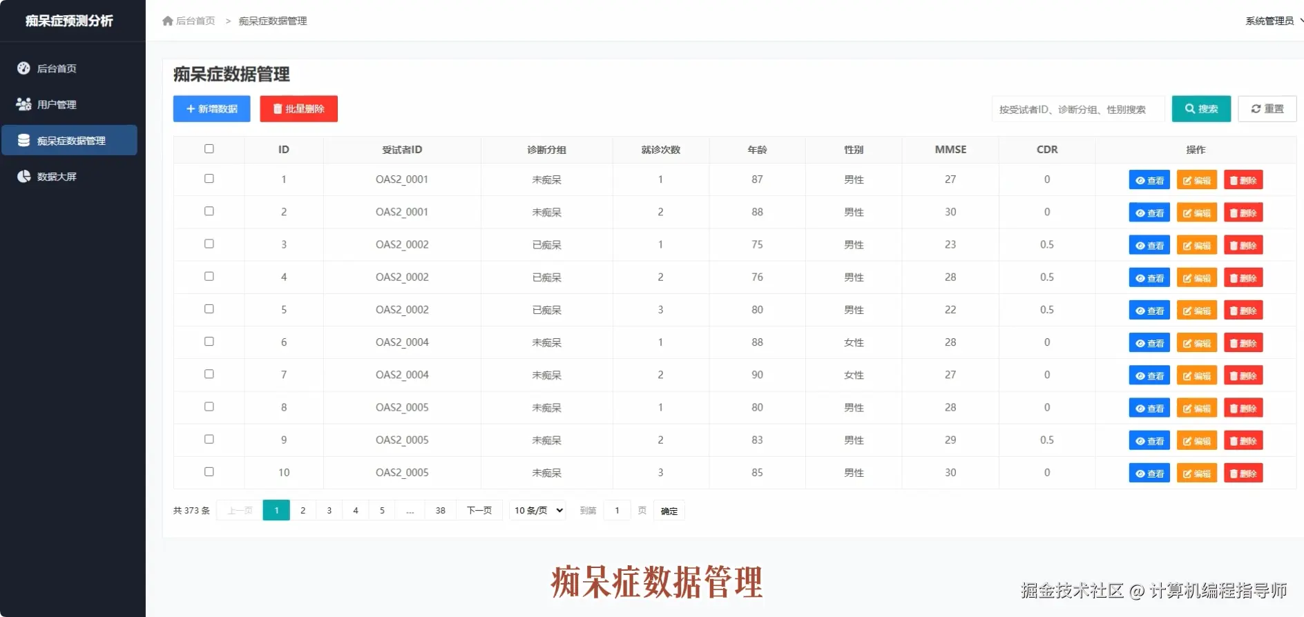Open 数据大屏 pie chart icon in sidebar
Image resolution: width=1304 pixels, height=617 pixels.
coord(23,176)
